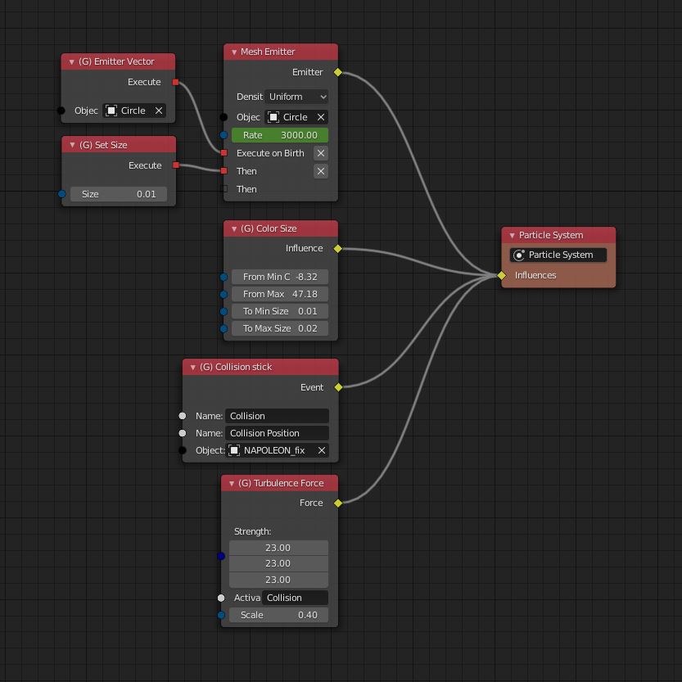Viewport: 682px width, 682px height.
Task: Click object icon in Mesh Emitter's Circle field
Action: pos(273,117)
